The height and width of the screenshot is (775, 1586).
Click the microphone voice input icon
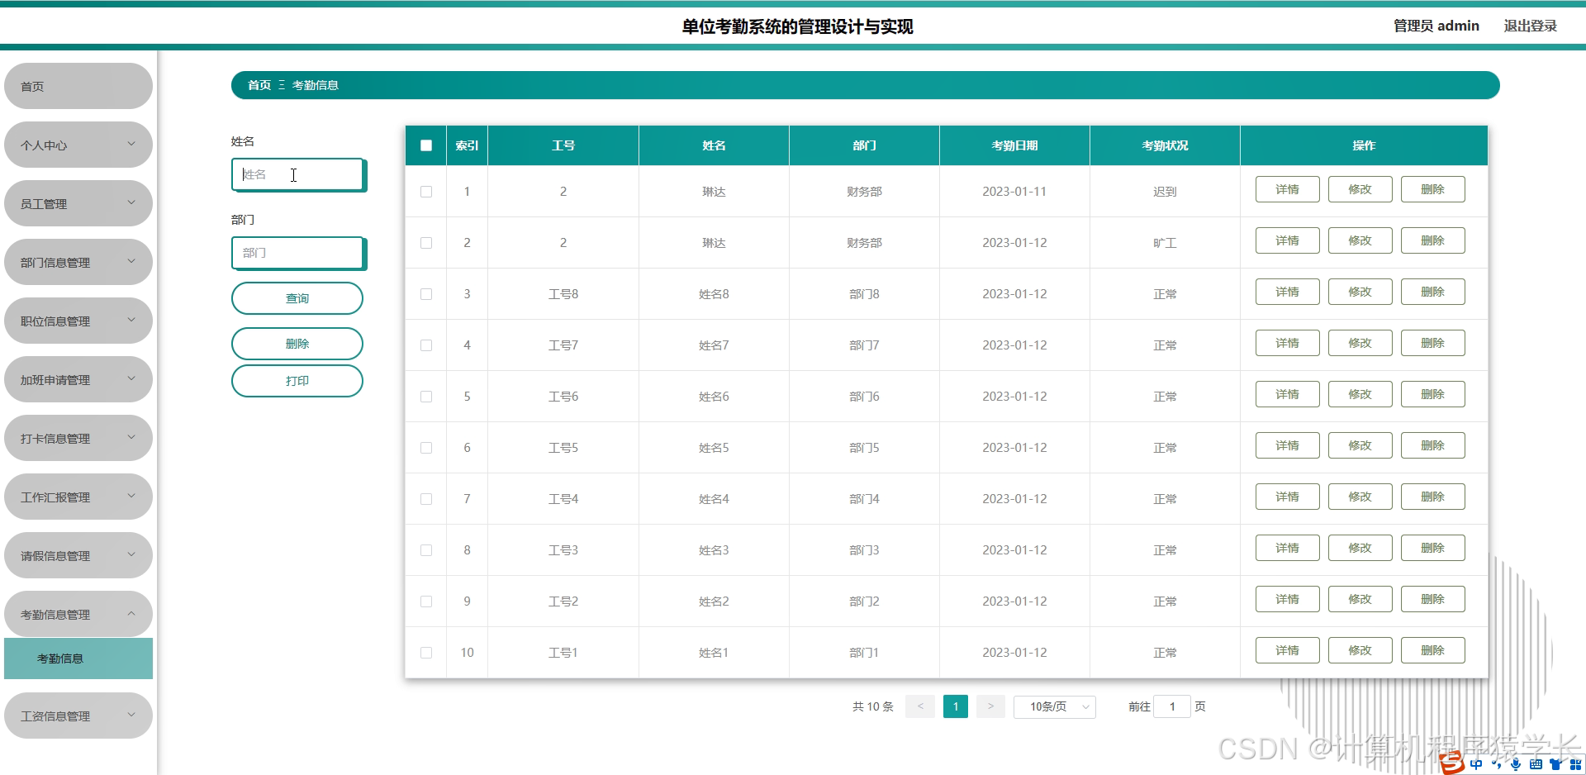coord(1516,764)
